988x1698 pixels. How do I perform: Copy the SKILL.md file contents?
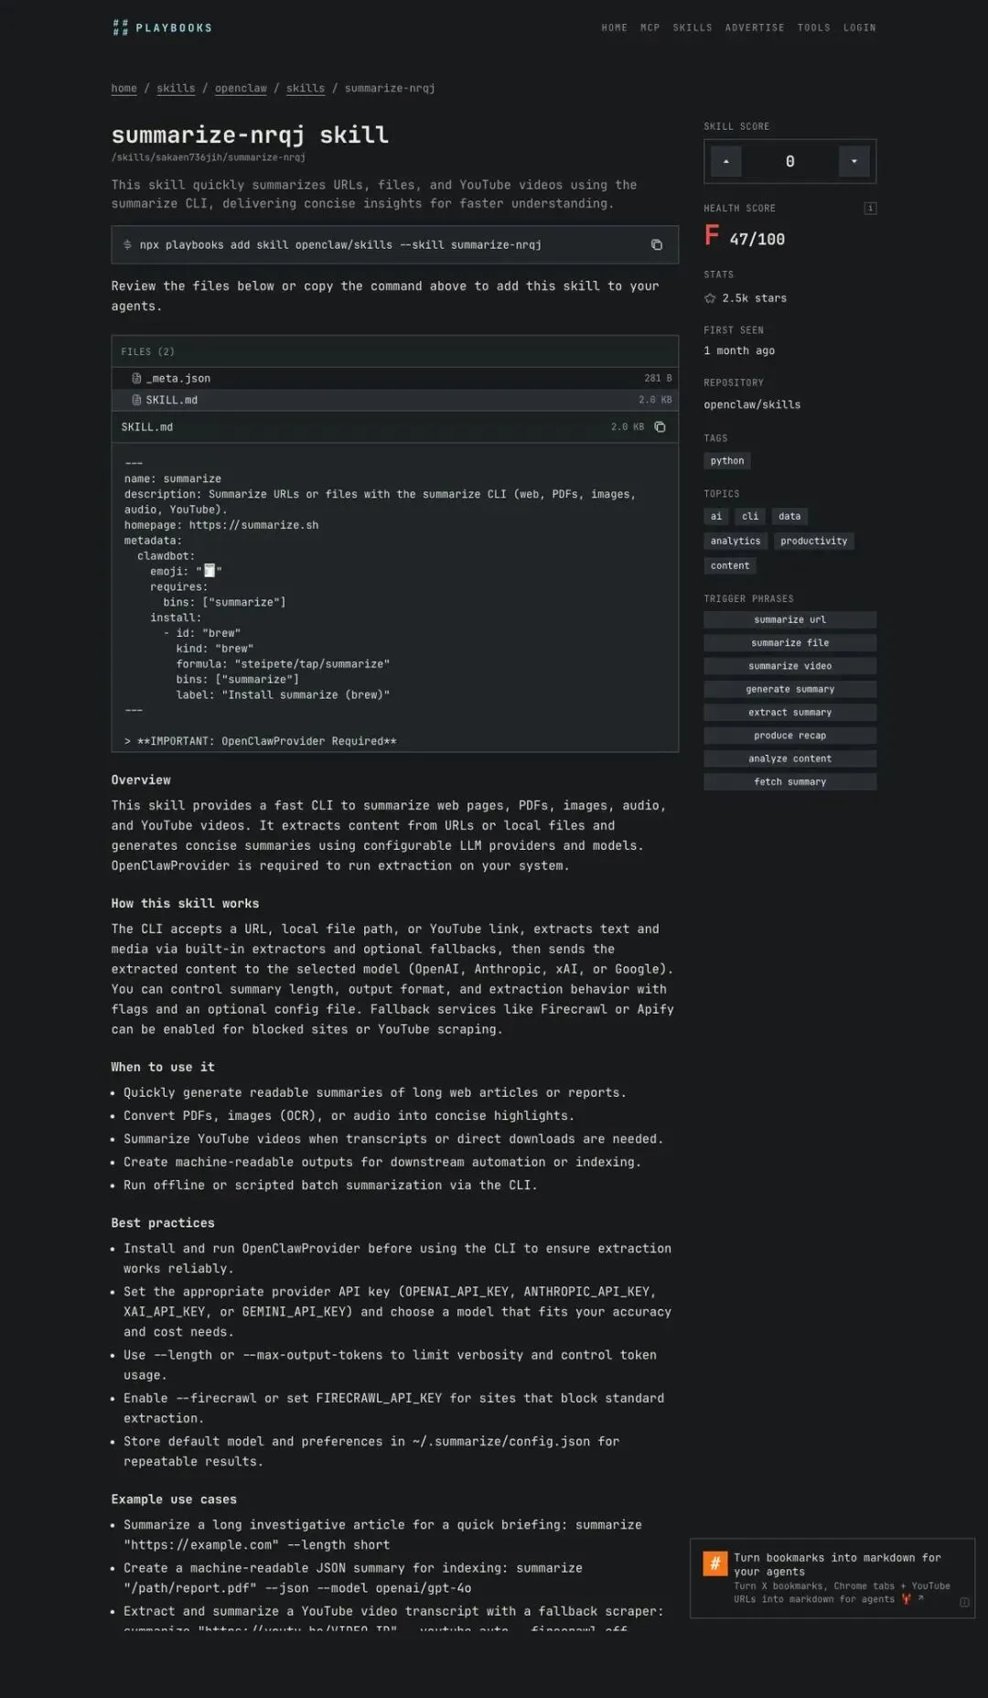click(660, 426)
